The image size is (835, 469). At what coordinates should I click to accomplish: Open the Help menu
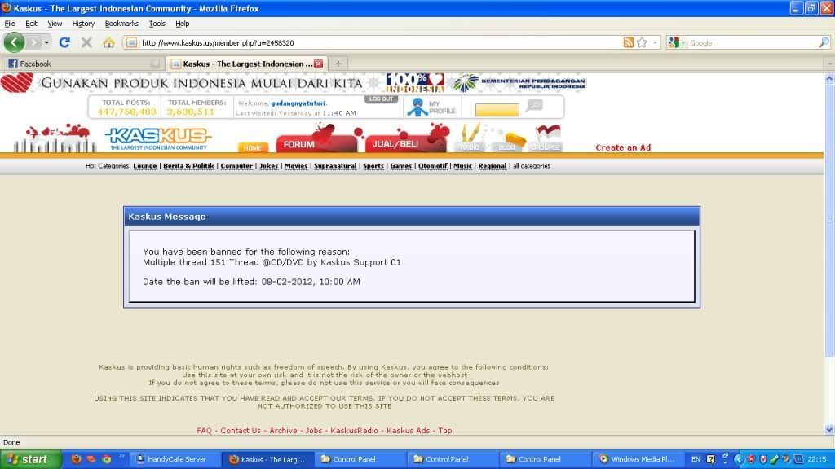pos(182,24)
